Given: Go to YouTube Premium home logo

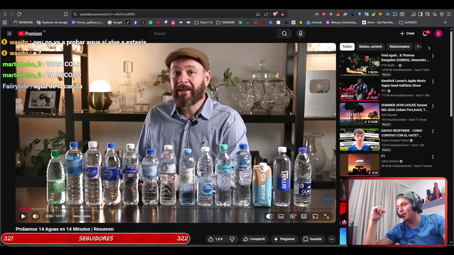Looking at the screenshot, I should point(30,34).
